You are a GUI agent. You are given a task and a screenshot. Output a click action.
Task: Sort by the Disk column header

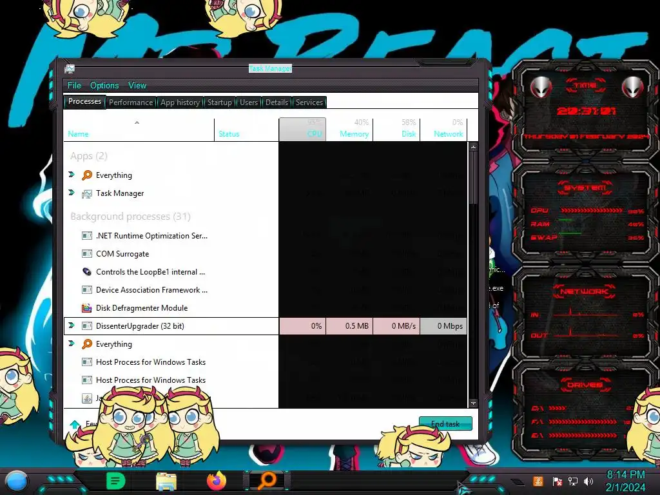396,130
